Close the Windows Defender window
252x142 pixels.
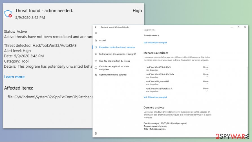click(245, 27)
